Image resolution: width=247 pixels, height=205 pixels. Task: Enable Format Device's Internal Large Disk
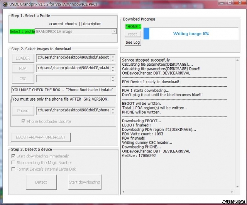click(13, 169)
